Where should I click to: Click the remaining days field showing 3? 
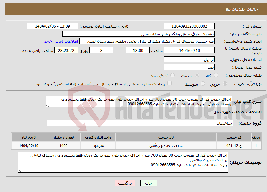click(101, 50)
